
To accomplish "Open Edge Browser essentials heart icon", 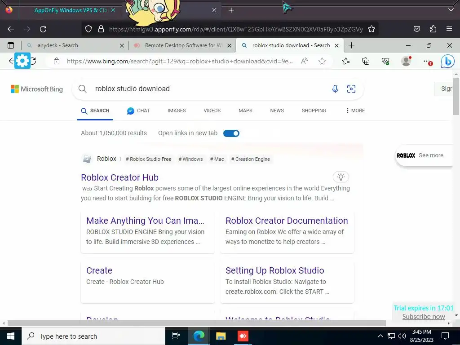I will 385,61.
